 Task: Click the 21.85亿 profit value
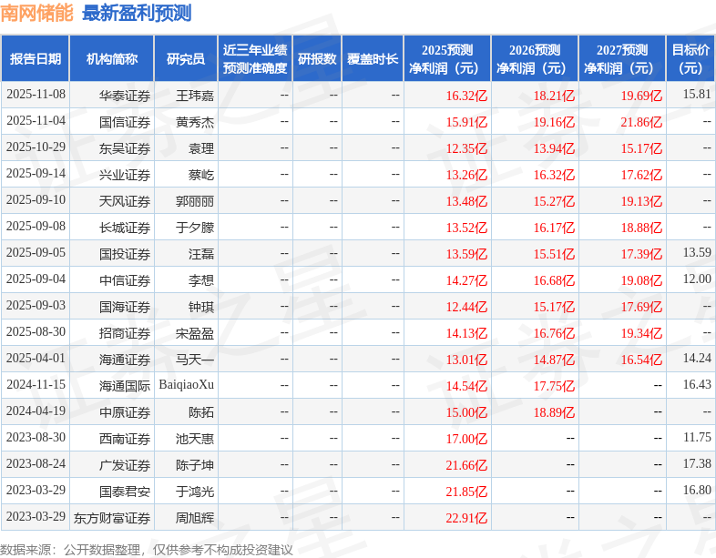(466, 492)
